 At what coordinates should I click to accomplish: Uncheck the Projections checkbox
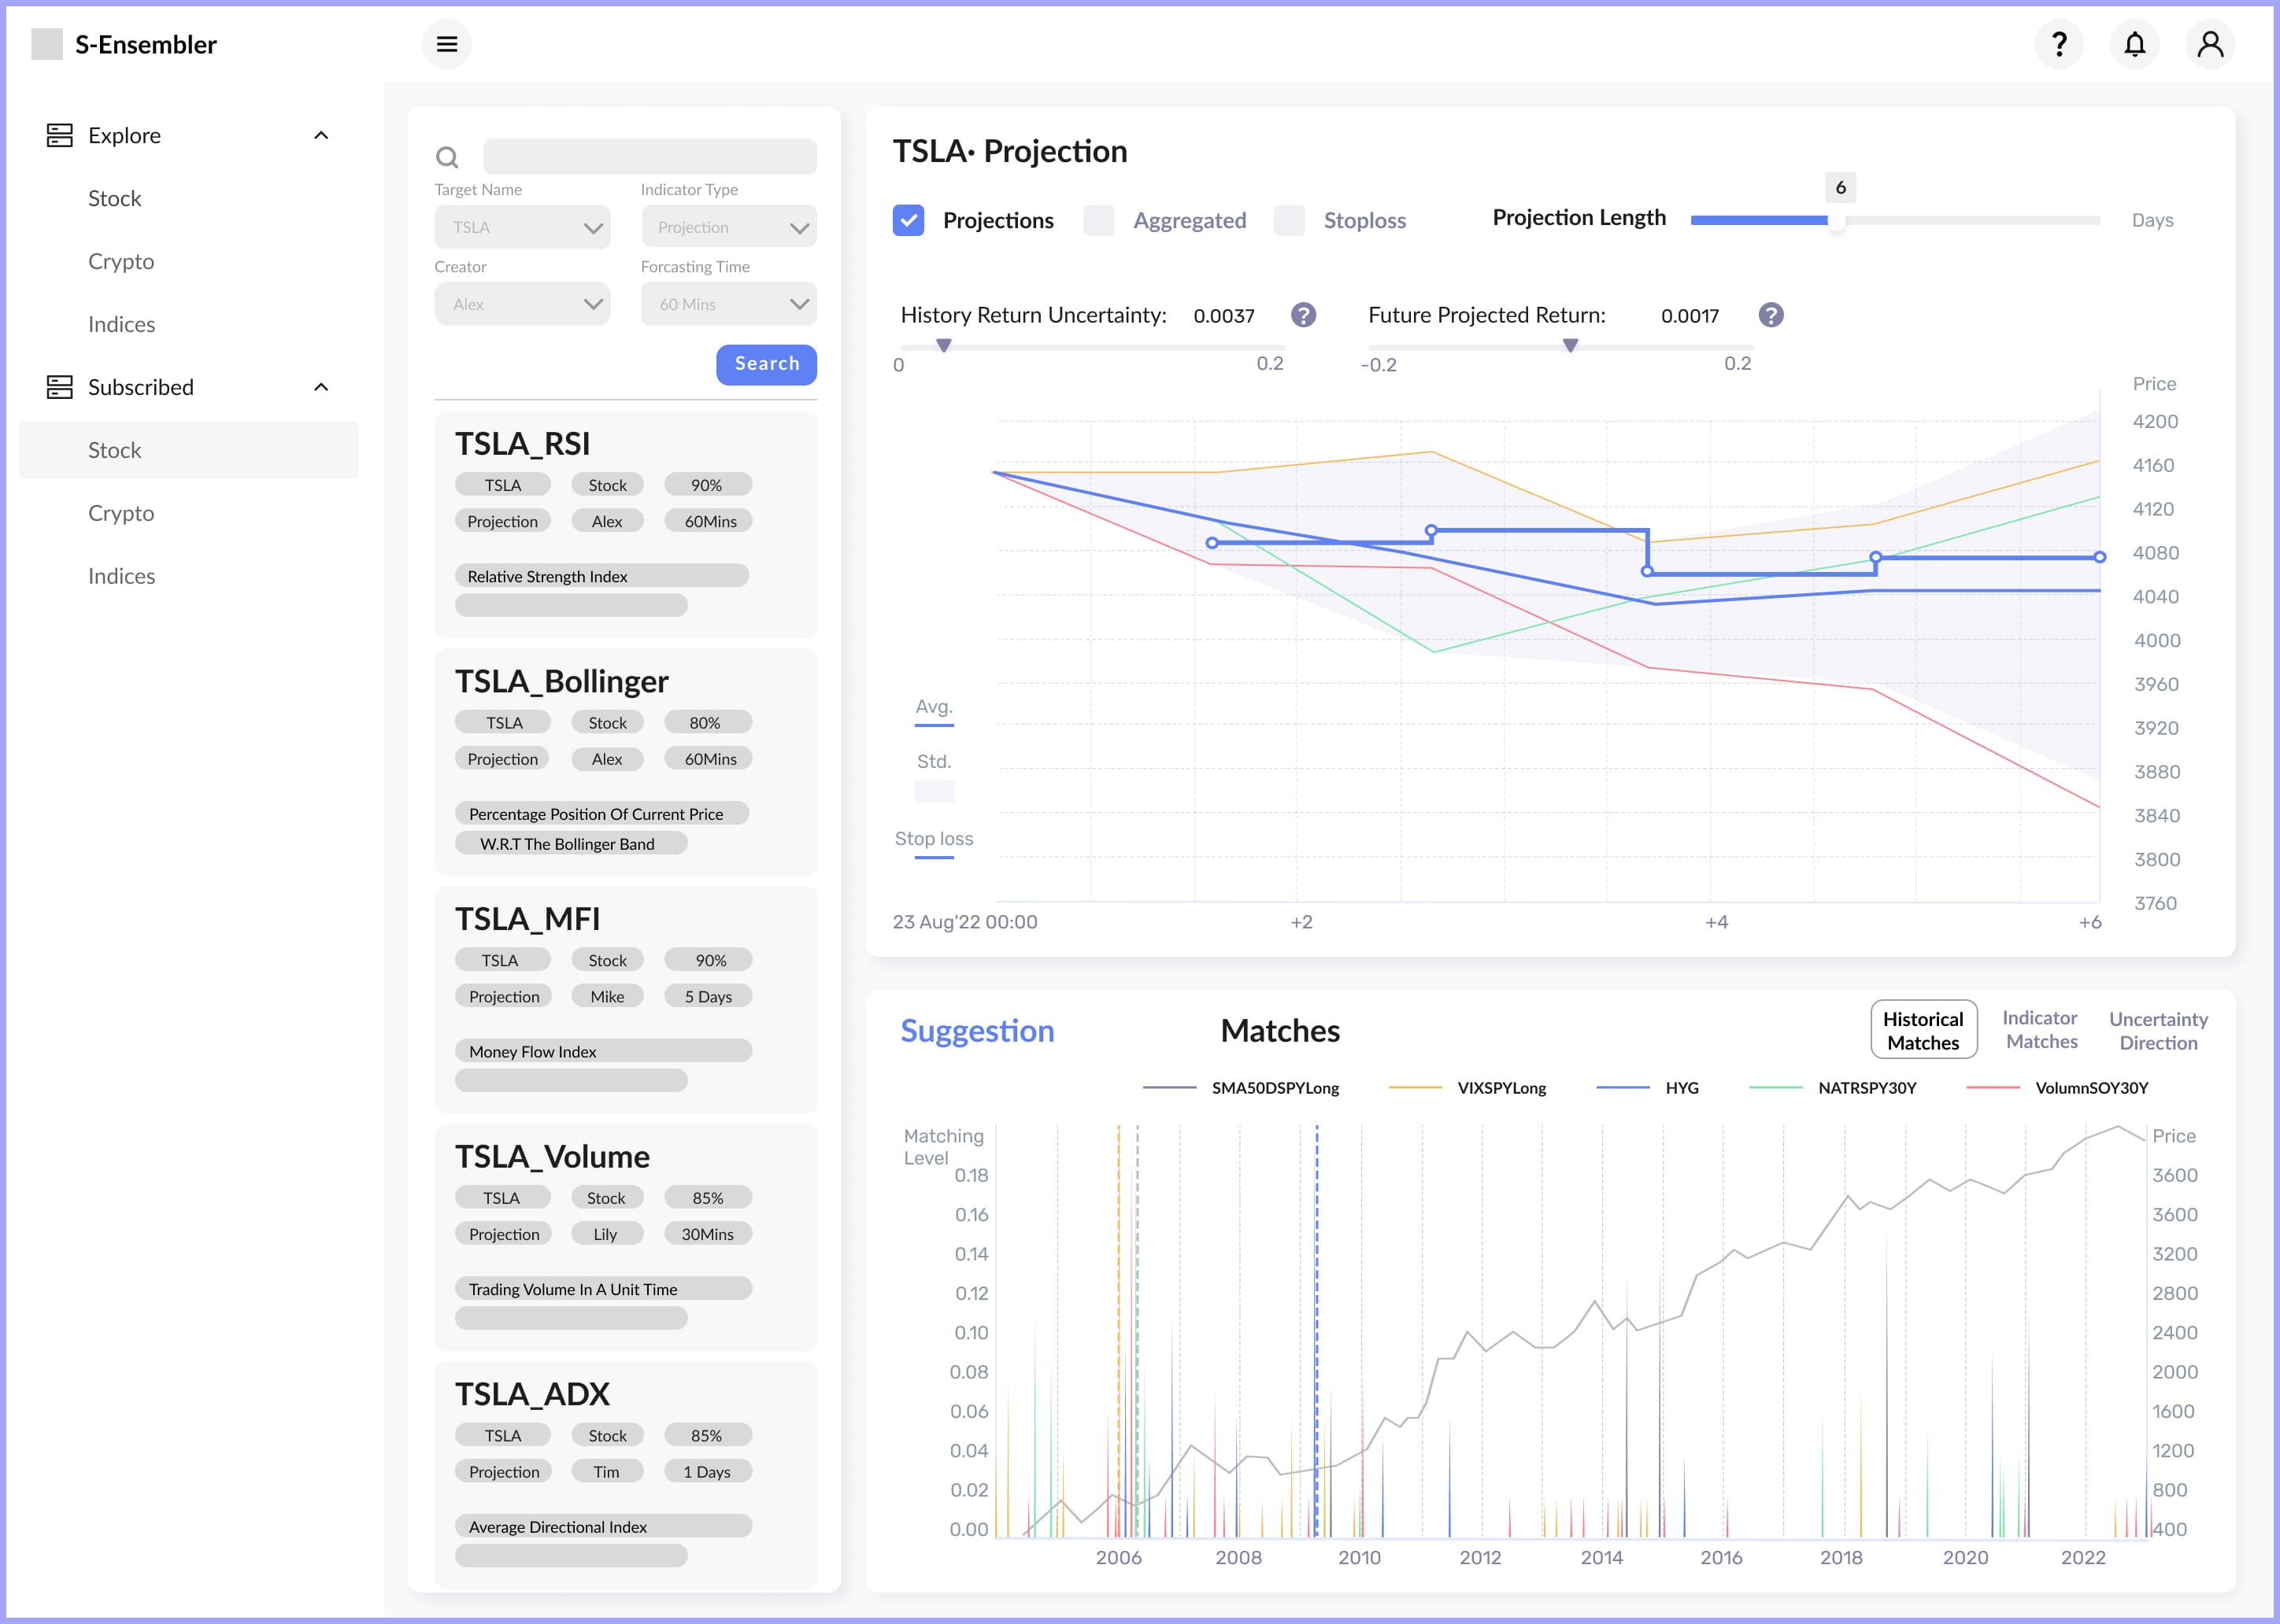(x=909, y=220)
